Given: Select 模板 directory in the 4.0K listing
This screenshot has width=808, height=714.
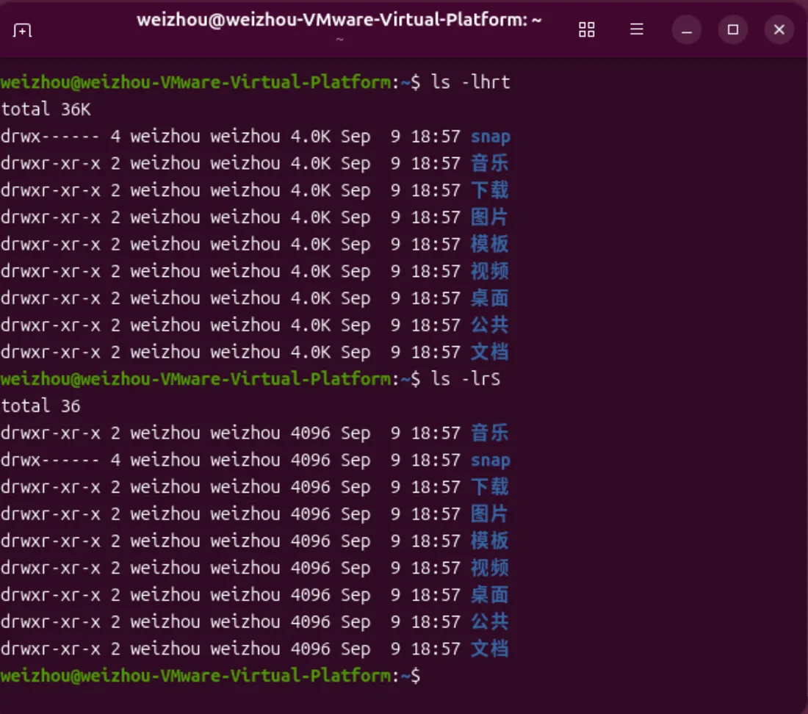Looking at the screenshot, I should tap(489, 244).
